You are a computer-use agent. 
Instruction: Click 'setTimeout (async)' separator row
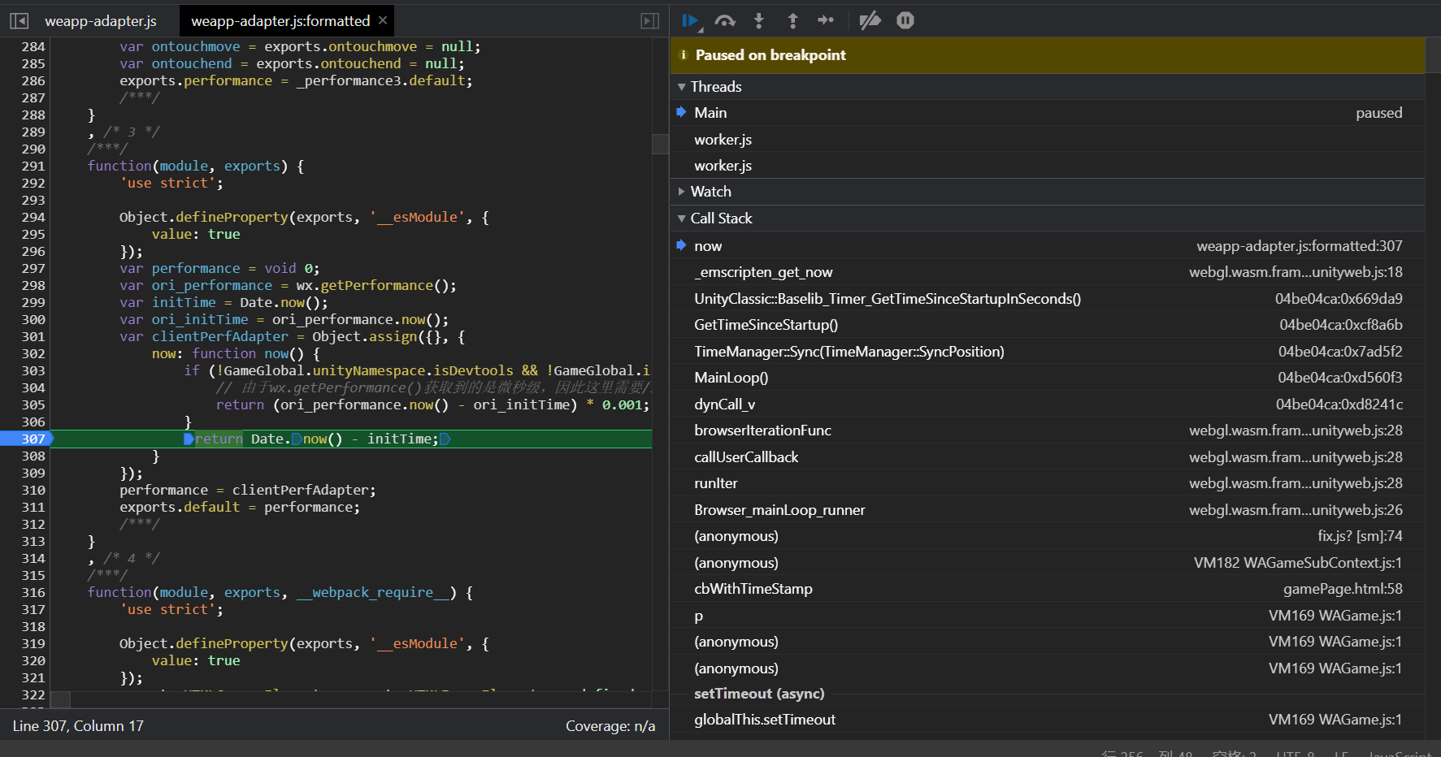click(1048, 694)
